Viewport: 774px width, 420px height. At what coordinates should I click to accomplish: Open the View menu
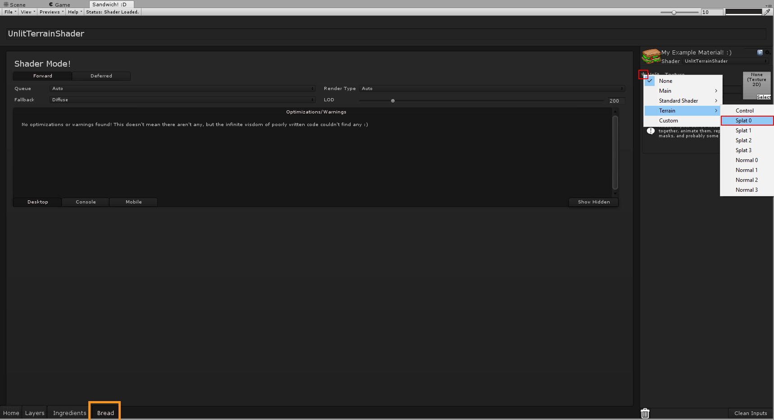click(x=28, y=12)
